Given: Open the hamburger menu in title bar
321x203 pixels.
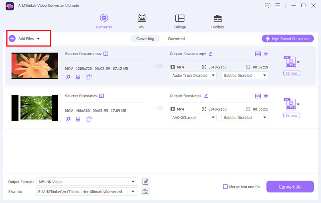Looking at the screenshot, I should tap(278, 5).
